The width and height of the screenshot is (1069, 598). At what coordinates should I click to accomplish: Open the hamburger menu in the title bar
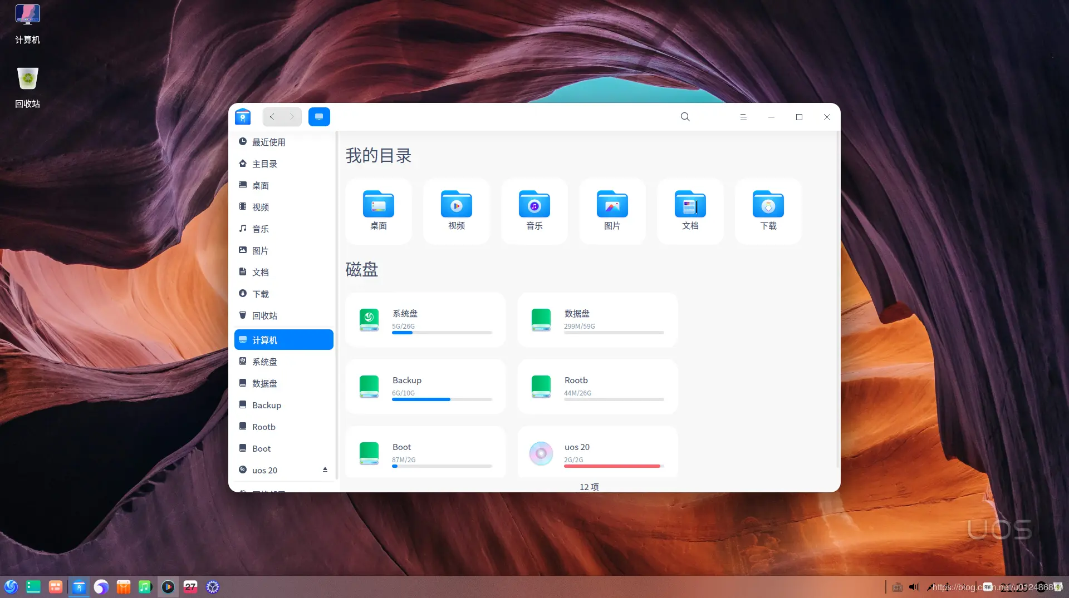743,117
